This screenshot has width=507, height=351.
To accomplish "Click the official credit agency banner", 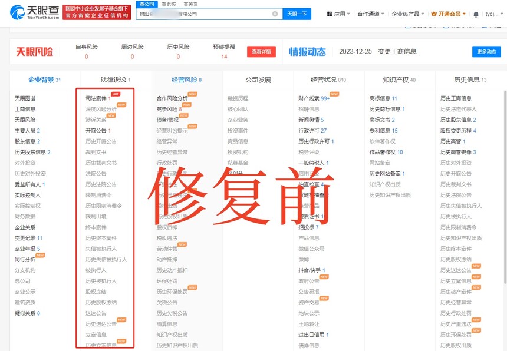I will pyautogui.click(x=97, y=12).
